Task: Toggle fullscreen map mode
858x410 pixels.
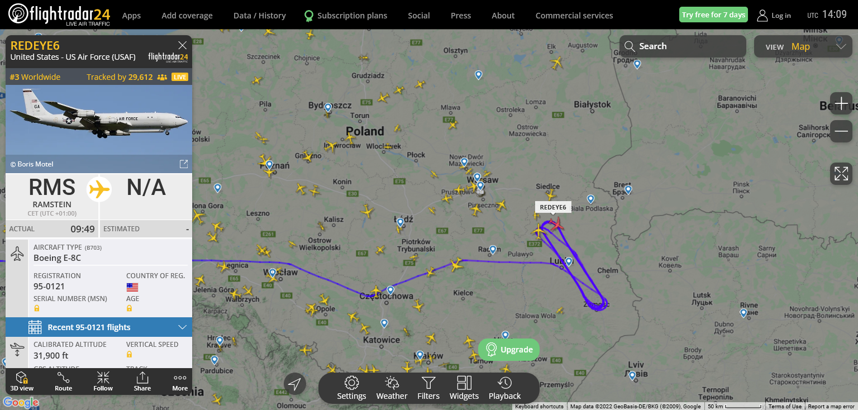Action: tap(841, 173)
